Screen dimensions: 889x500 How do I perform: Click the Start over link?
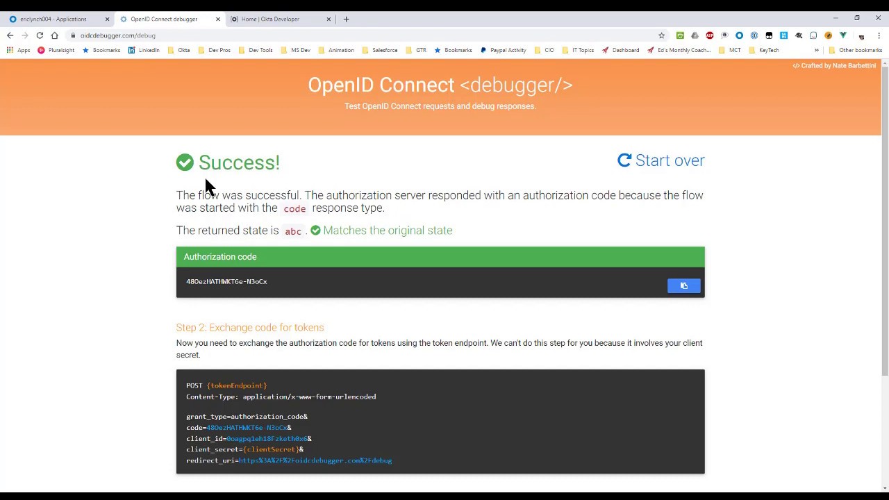pos(660,160)
